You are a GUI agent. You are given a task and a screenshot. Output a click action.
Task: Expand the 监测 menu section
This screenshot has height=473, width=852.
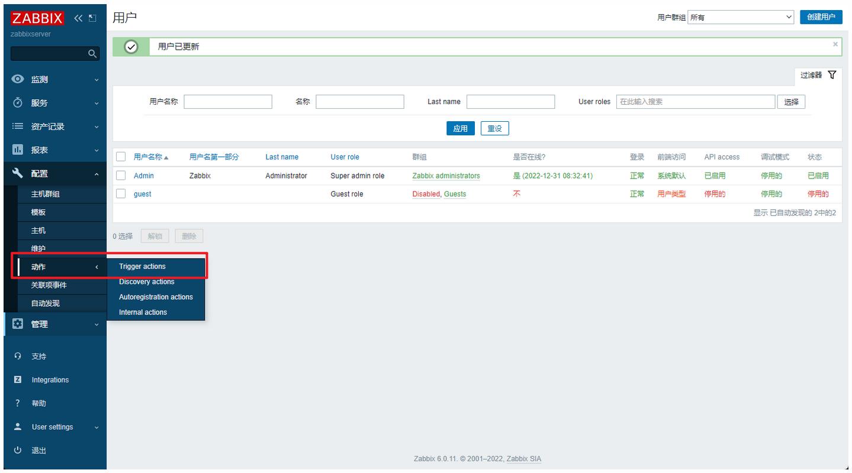click(97, 80)
